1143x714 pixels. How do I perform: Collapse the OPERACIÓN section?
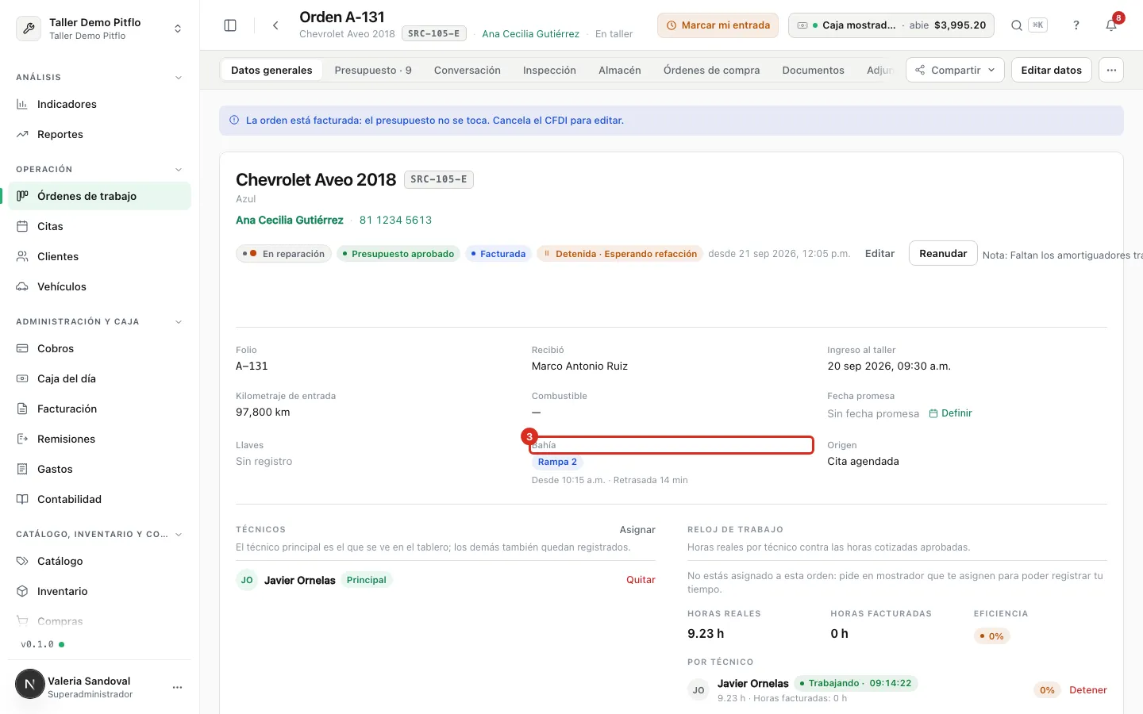point(179,170)
